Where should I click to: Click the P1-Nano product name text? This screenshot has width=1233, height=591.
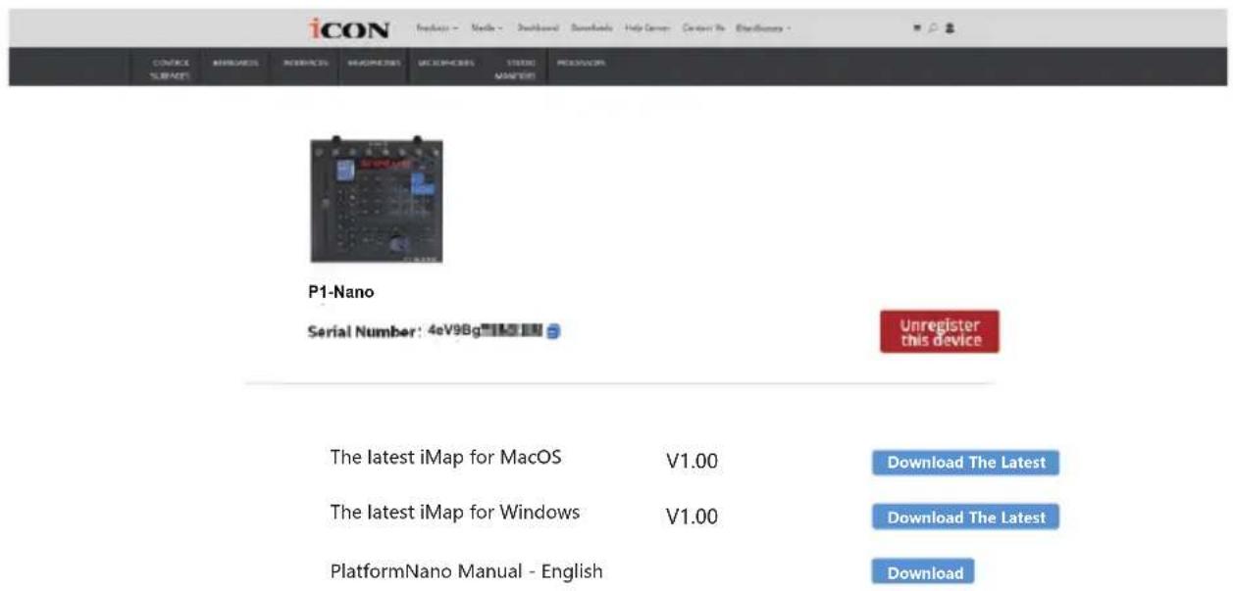pos(340,292)
